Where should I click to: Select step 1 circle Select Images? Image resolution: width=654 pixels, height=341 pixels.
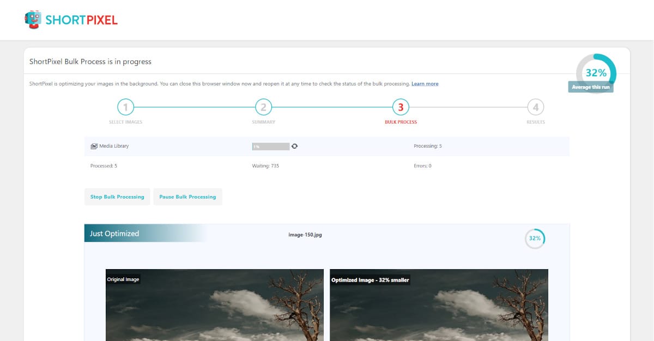(125, 107)
